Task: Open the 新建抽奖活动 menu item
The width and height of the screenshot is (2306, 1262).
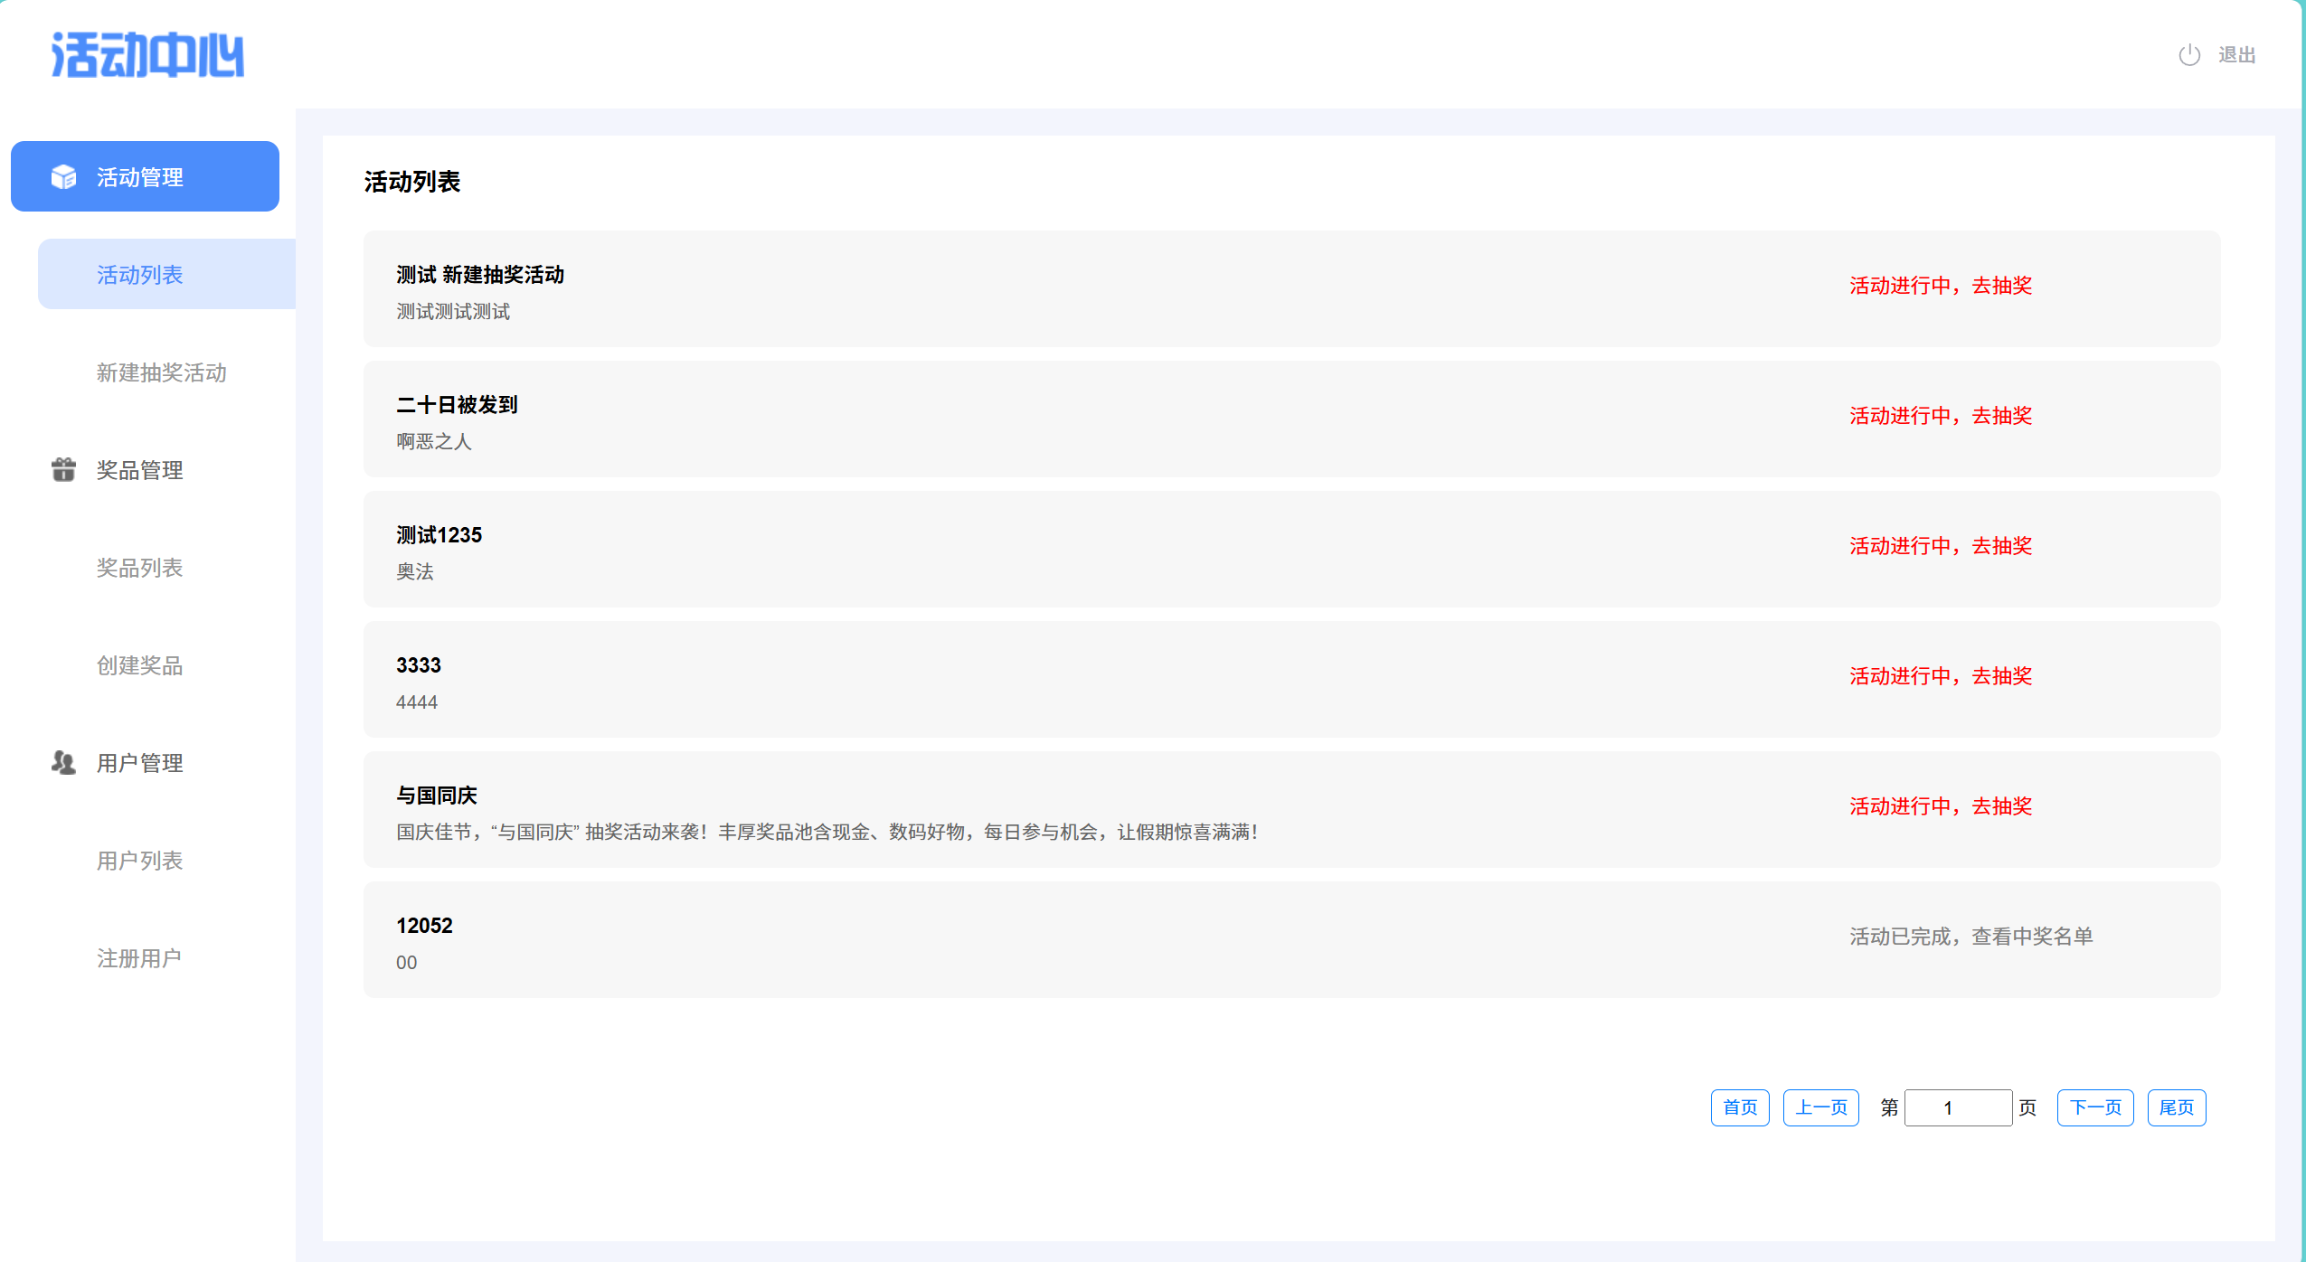Action: pos(161,372)
